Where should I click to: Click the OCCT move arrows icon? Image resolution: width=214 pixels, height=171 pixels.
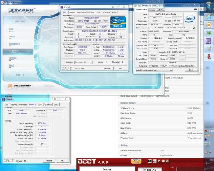tap(155, 161)
